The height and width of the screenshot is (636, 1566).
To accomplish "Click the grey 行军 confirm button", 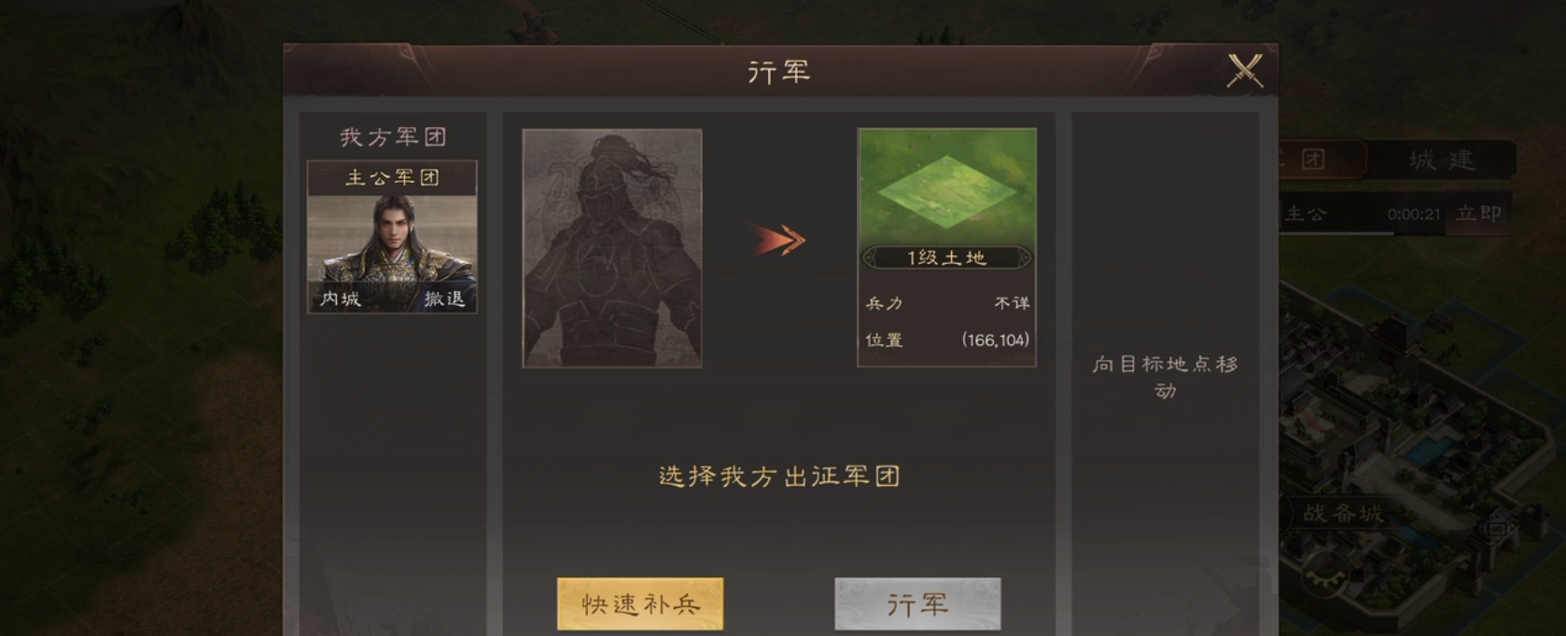I will point(917,604).
